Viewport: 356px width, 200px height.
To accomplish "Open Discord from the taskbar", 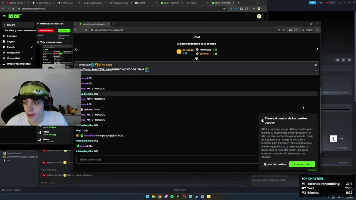I will tap(166, 197).
